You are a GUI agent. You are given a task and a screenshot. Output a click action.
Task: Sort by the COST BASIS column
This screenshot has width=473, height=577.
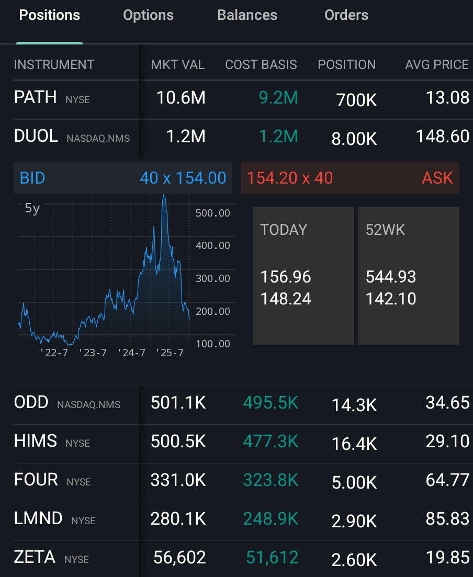(261, 64)
